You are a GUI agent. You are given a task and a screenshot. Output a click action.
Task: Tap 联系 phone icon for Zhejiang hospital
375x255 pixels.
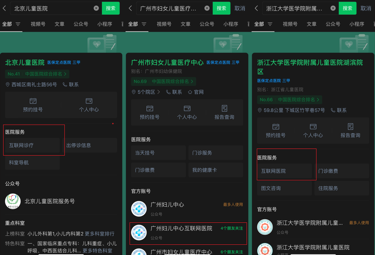pos(338,110)
